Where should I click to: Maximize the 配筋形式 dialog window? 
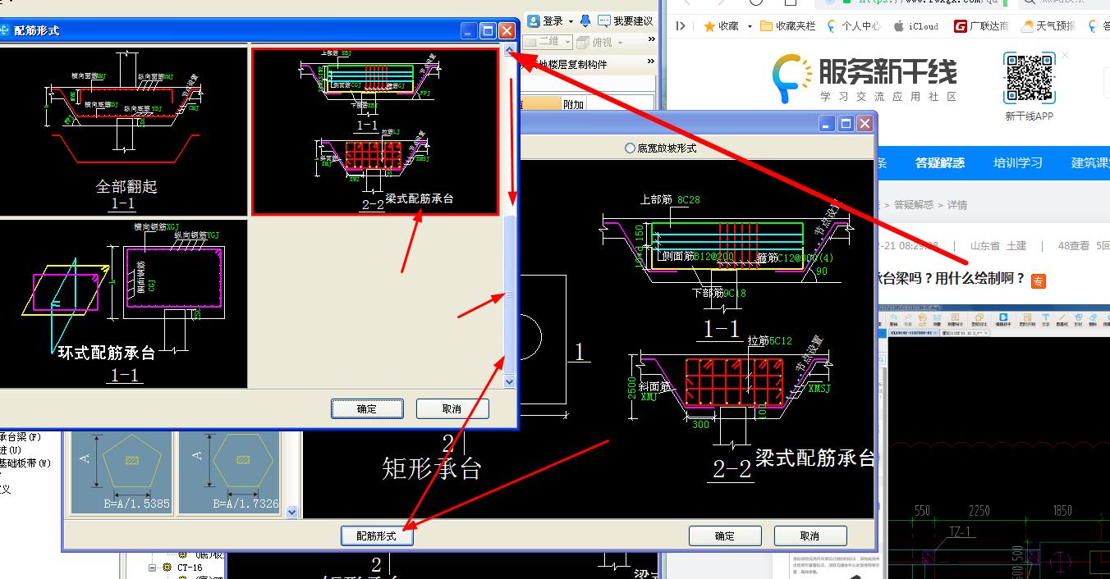click(488, 30)
